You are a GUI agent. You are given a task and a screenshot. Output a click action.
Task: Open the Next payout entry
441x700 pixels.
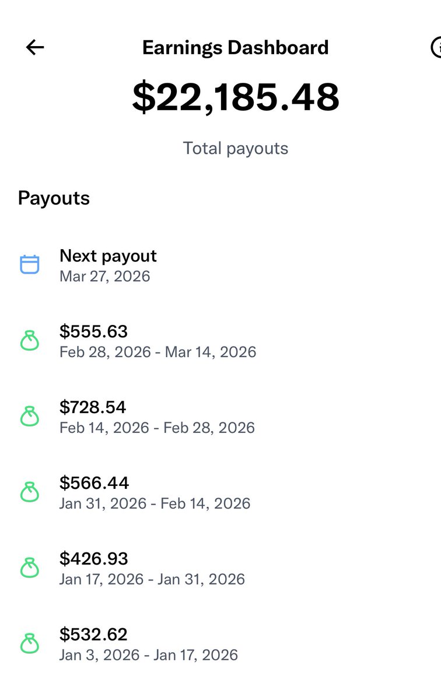108,256
